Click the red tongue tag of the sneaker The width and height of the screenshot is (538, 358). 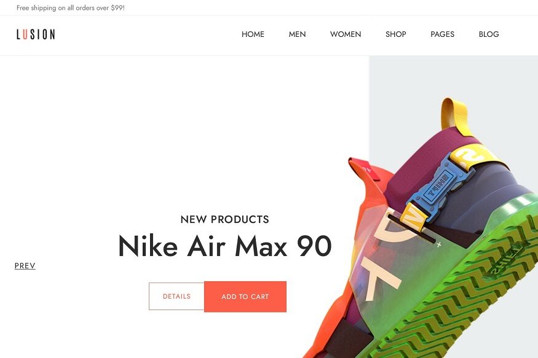362,169
